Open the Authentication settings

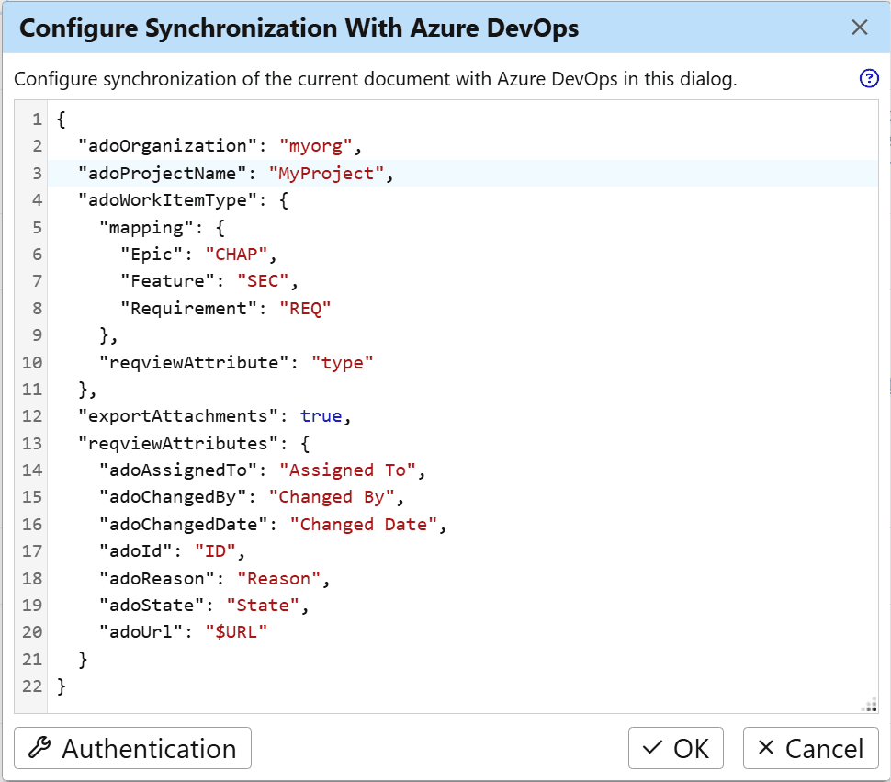[131, 748]
